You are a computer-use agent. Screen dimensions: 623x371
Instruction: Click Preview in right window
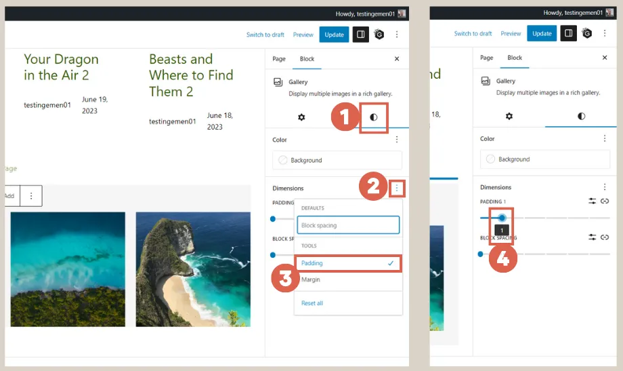[x=511, y=33]
